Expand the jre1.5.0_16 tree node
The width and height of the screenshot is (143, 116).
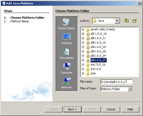[x=83, y=64]
